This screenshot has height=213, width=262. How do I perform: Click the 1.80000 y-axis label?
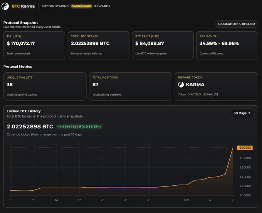coord(245,158)
